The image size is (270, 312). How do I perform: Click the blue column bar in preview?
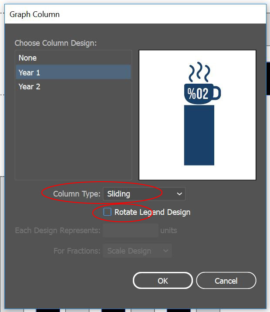pyautogui.click(x=199, y=135)
